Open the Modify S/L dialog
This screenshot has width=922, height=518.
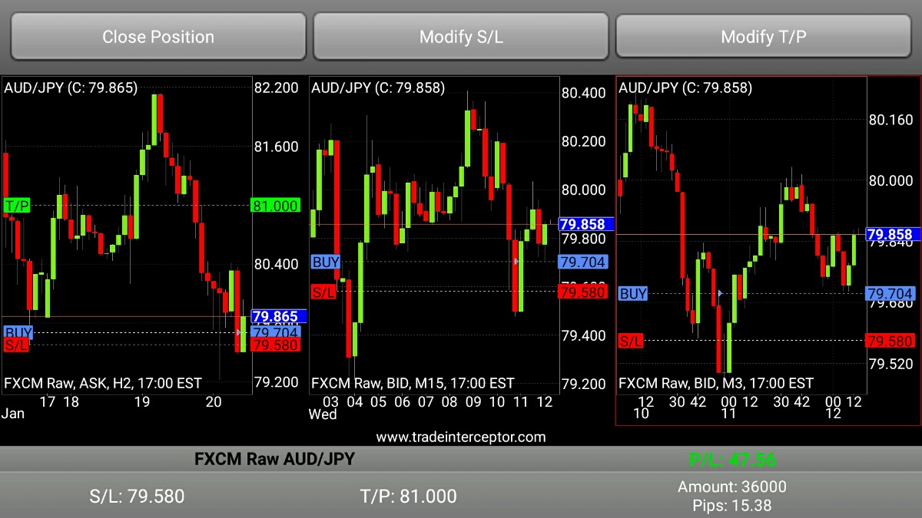click(461, 36)
